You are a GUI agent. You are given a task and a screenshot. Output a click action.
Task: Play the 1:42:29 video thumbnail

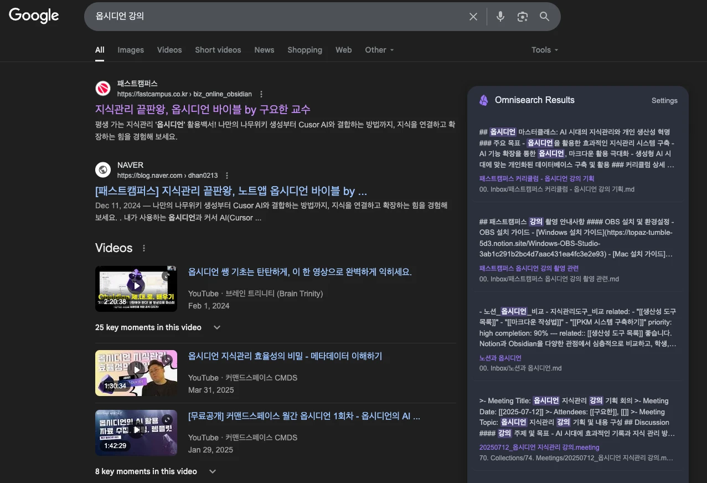pyautogui.click(x=136, y=433)
